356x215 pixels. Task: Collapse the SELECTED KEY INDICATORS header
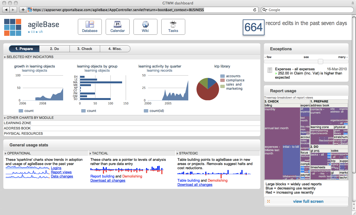(x=29, y=57)
